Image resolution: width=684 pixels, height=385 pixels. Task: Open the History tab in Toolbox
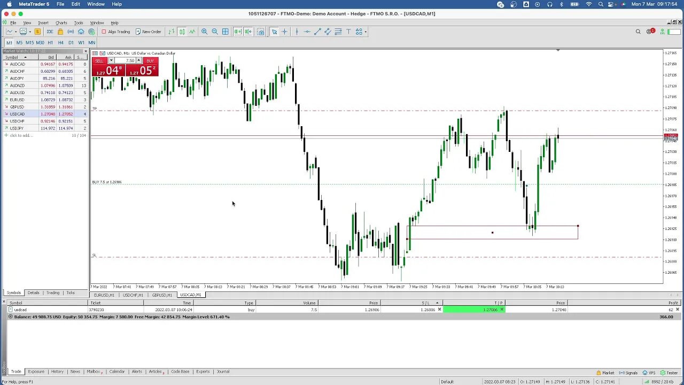57,372
